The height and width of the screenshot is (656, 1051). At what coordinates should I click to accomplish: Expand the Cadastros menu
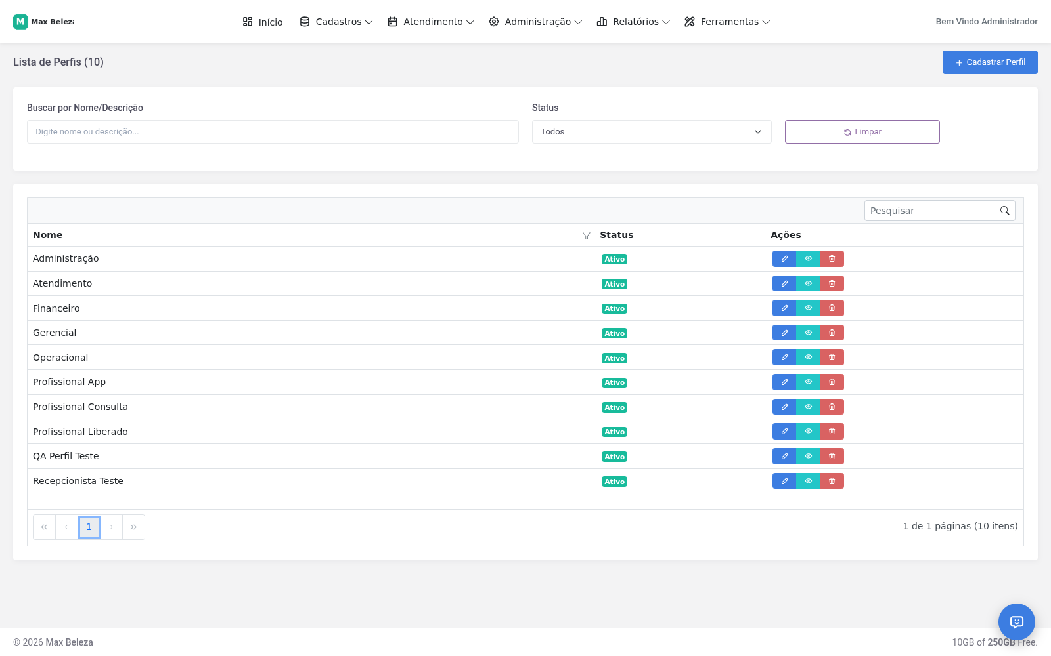(x=336, y=22)
